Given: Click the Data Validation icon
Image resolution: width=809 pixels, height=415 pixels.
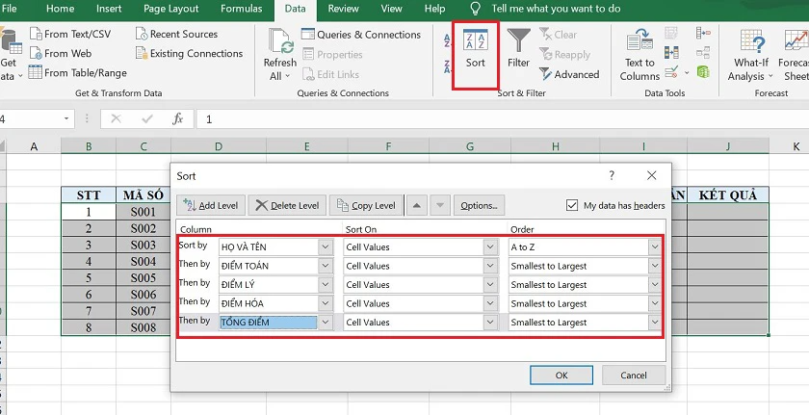Looking at the screenshot, I should tap(671, 71).
